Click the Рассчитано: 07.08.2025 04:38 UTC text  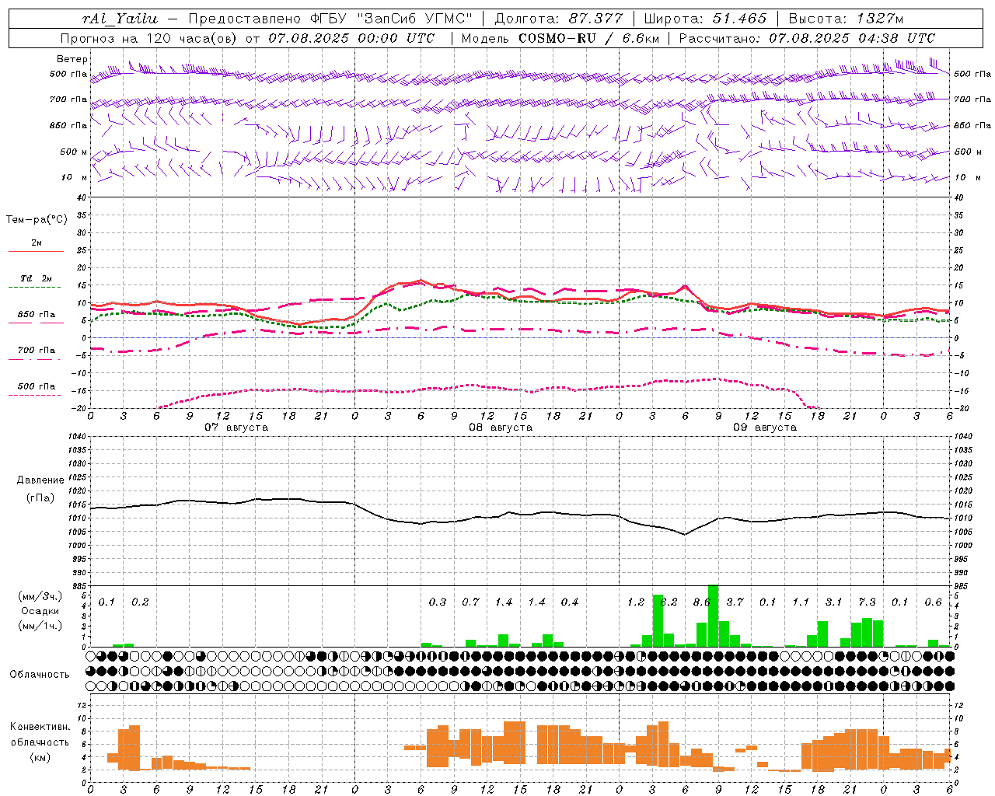[x=807, y=38]
